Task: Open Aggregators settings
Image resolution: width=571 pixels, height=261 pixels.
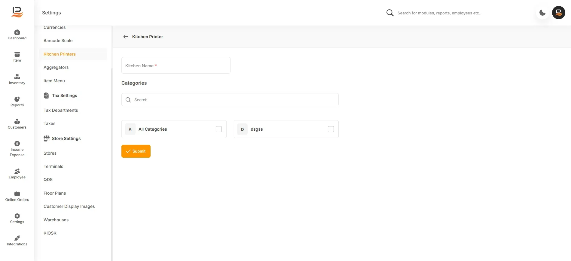Action: pyautogui.click(x=56, y=67)
